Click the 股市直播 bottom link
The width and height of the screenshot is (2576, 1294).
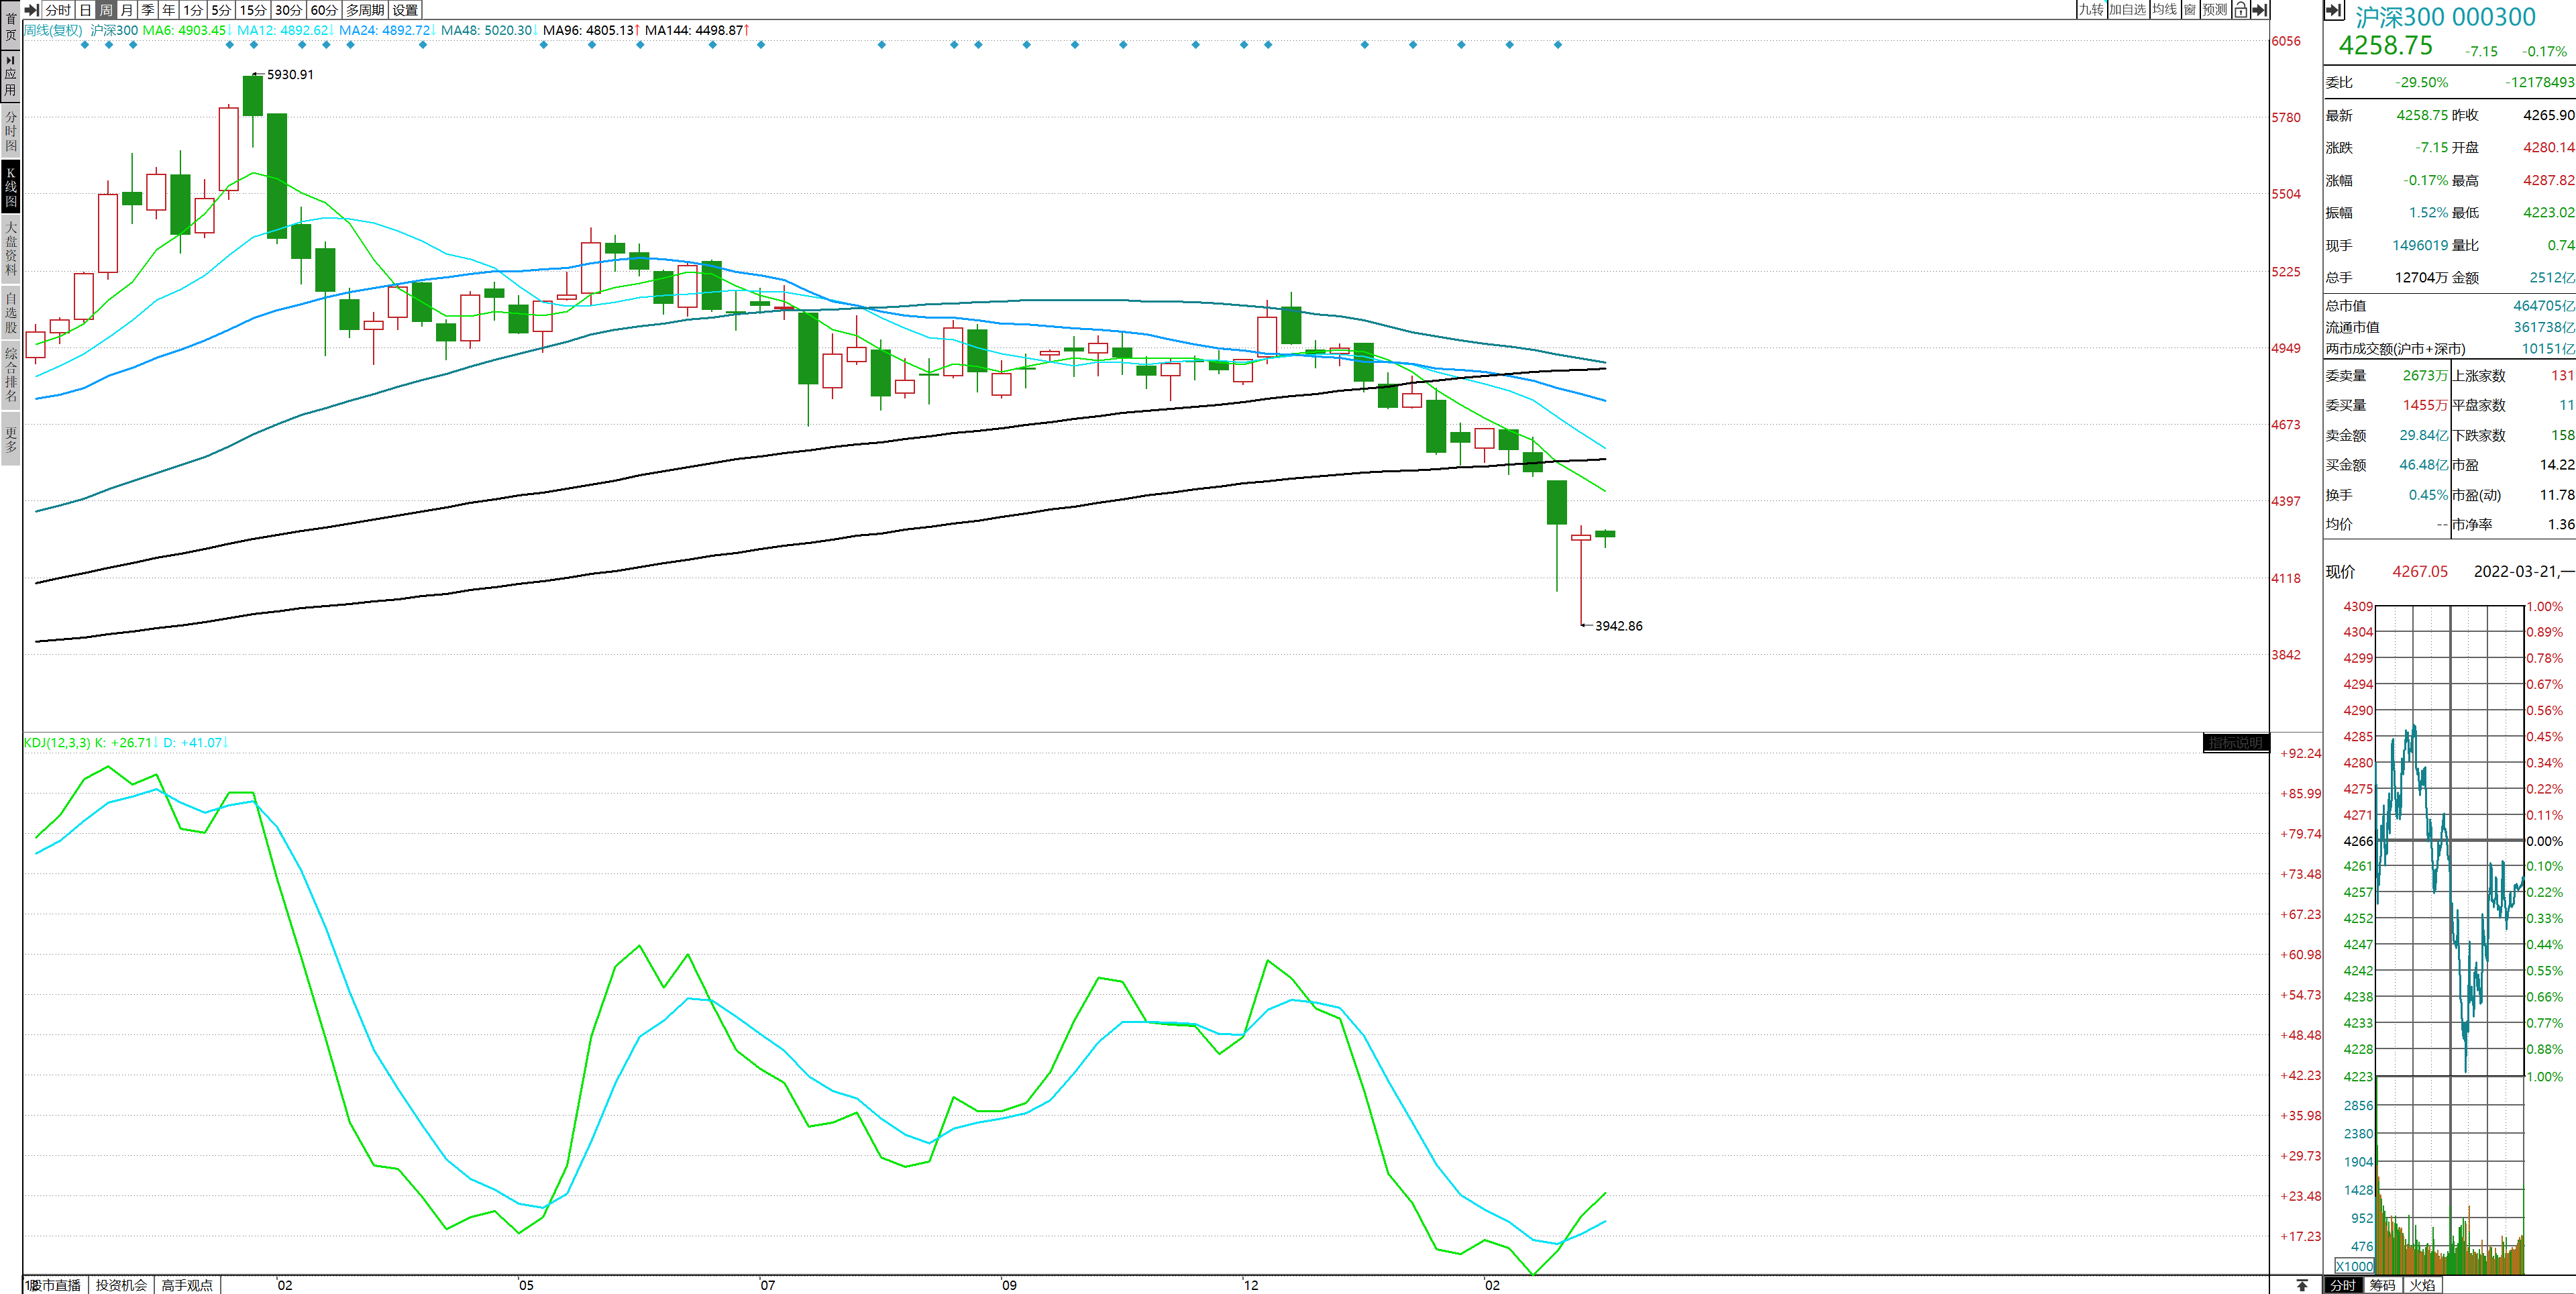click(x=56, y=1285)
